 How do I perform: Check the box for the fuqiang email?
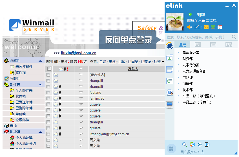(48, 93)
